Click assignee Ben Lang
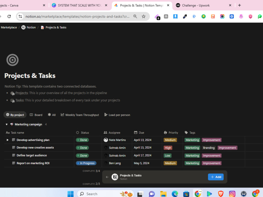Viewport: 263px width, 197px height. coord(112,163)
